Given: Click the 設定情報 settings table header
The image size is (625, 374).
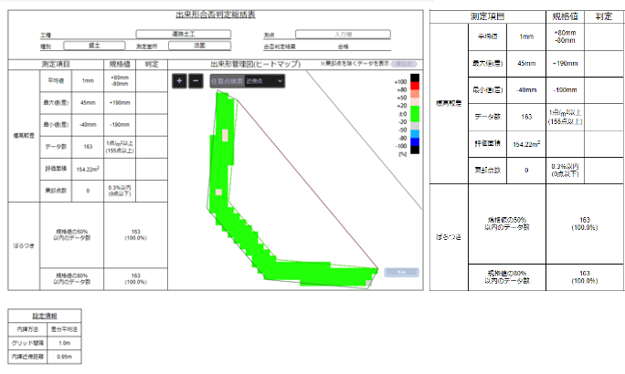Looking at the screenshot, I should 45,316.
